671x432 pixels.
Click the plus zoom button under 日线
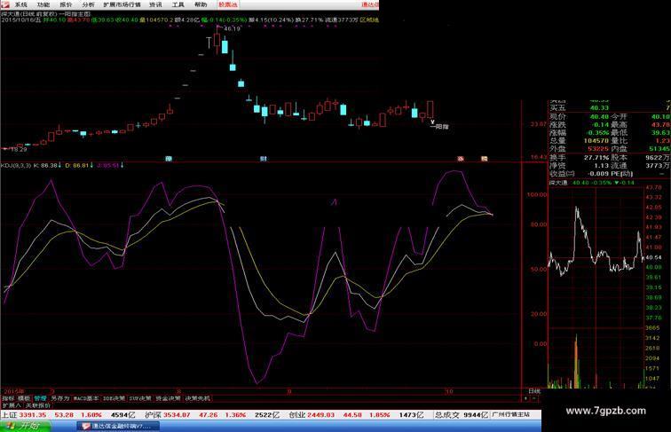[526, 398]
